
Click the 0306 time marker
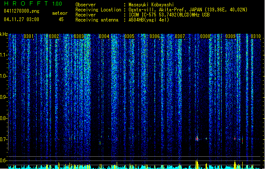pos(155,36)
